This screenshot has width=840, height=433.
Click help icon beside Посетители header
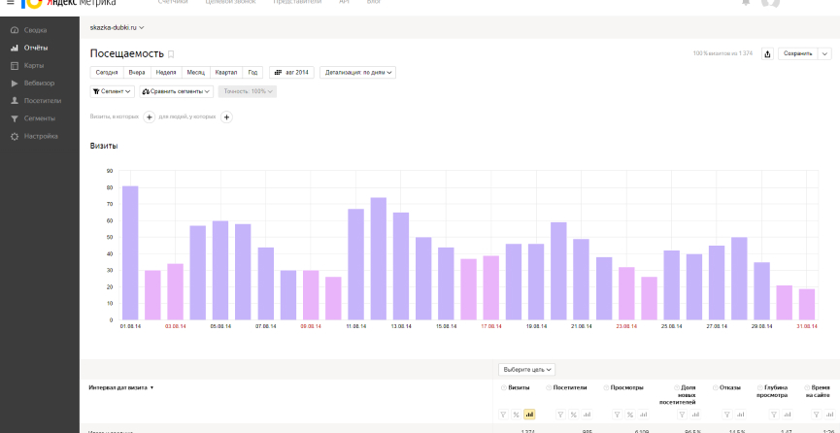[x=549, y=387]
